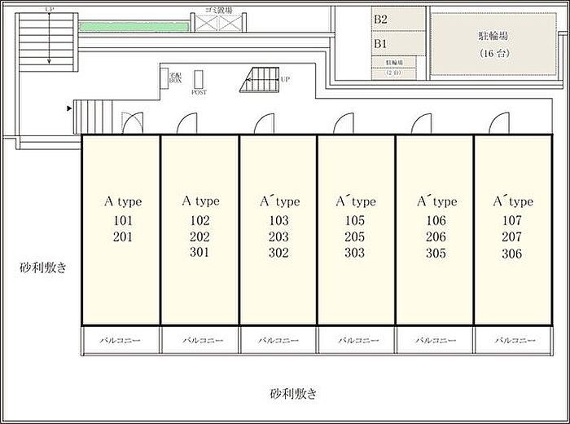Select A´ type unit 103/203/302
This screenshot has height=424, width=570.
click(x=278, y=230)
